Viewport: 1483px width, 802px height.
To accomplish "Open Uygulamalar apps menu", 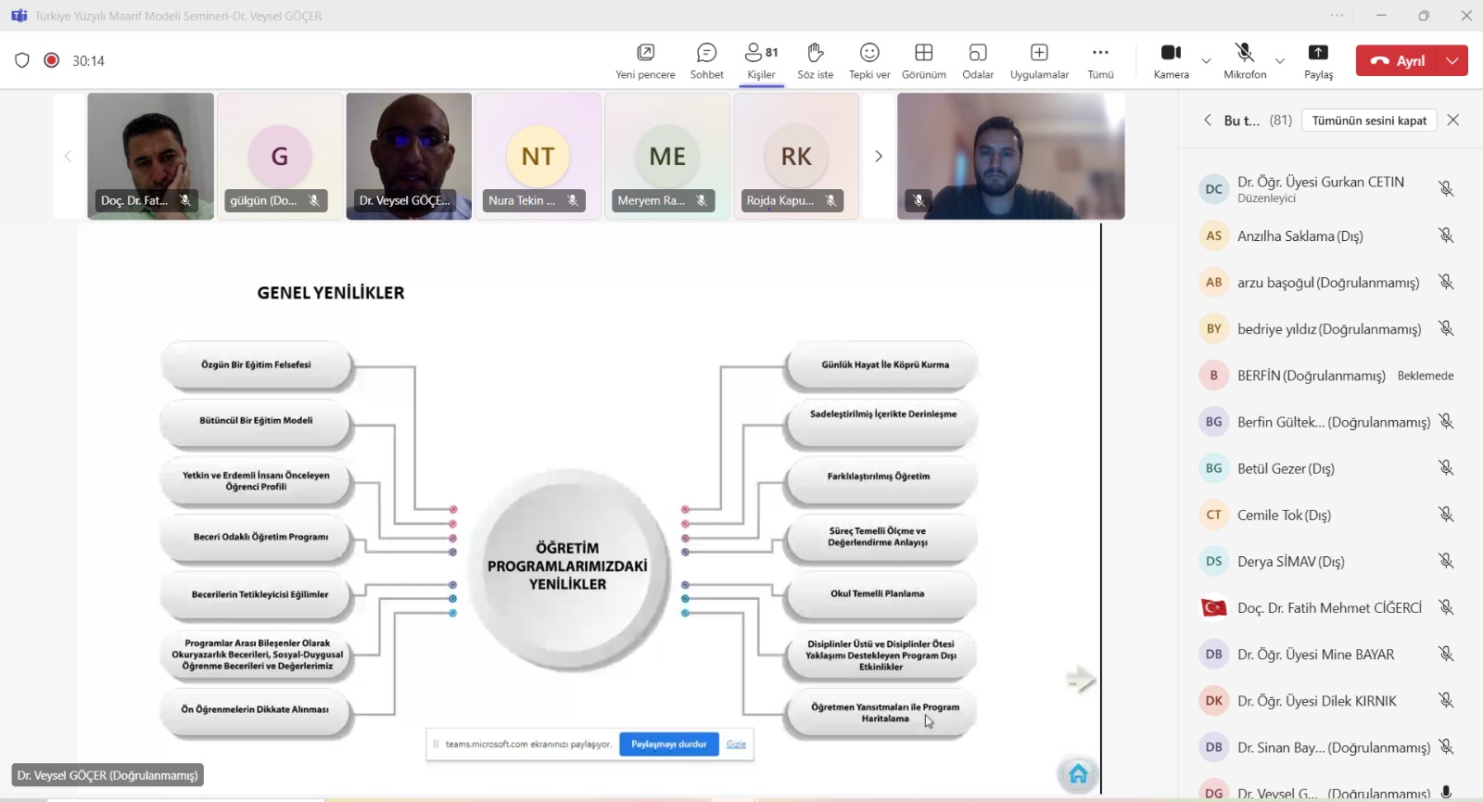I will click(1039, 60).
